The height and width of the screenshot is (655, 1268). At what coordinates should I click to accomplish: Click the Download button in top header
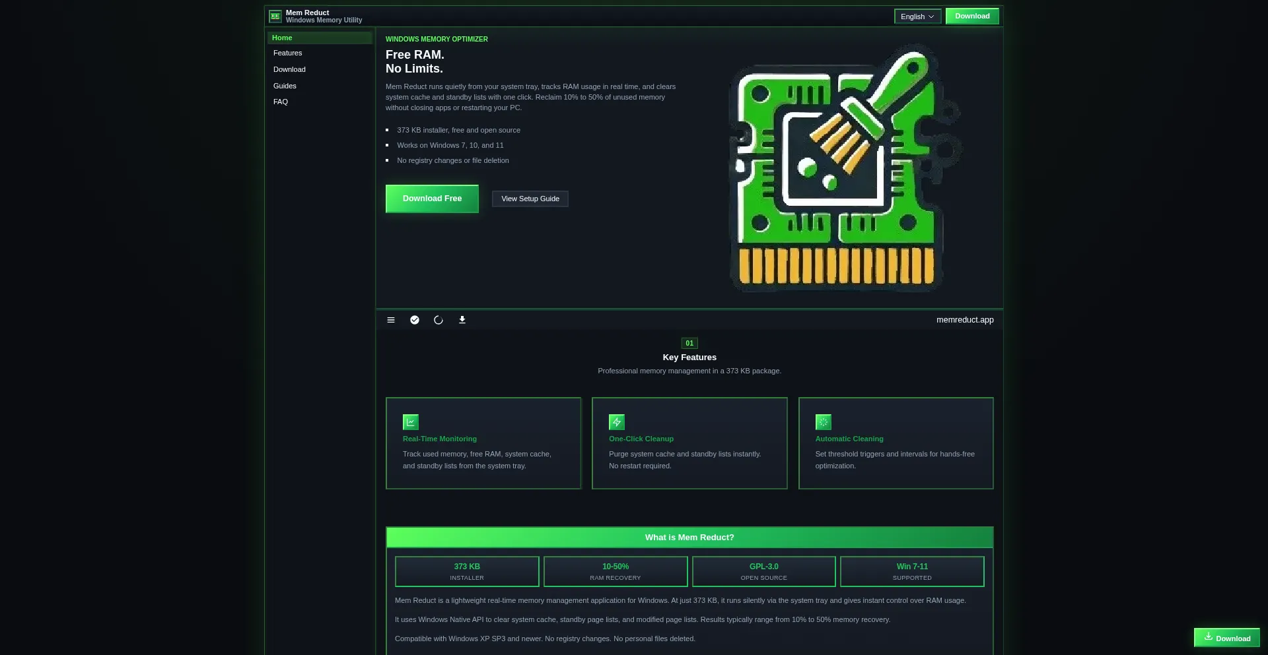coord(972,16)
